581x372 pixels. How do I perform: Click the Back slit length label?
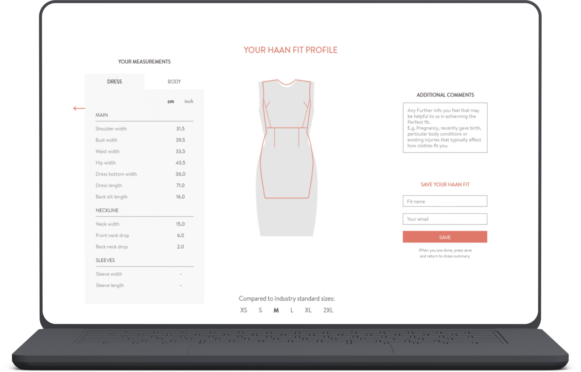coord(111,197)
